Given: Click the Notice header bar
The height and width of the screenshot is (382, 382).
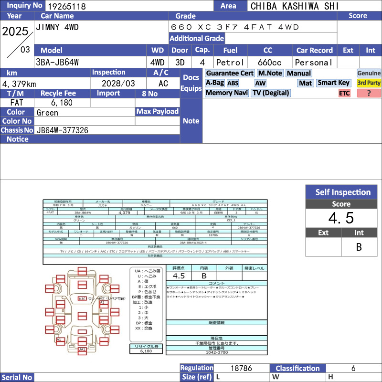Looking at the screenshot, I should tap(90, 139).
